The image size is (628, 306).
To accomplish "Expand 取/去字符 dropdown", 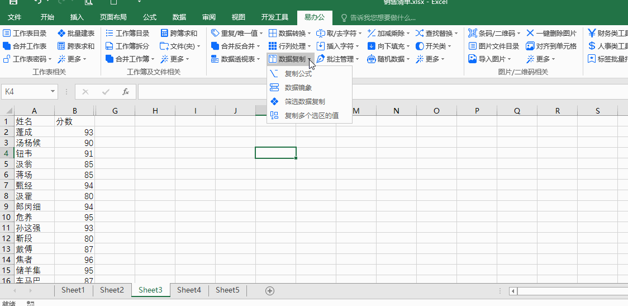I will (x=360, y=34).
